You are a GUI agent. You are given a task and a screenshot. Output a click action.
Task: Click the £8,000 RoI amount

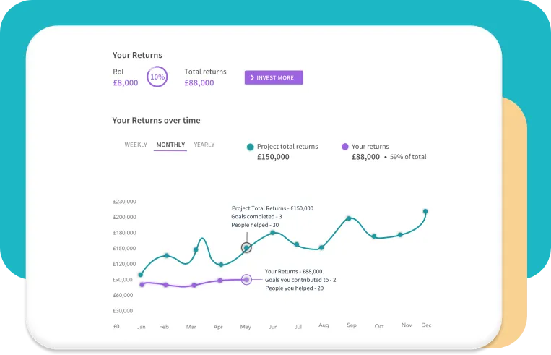(x=125, y=83)
